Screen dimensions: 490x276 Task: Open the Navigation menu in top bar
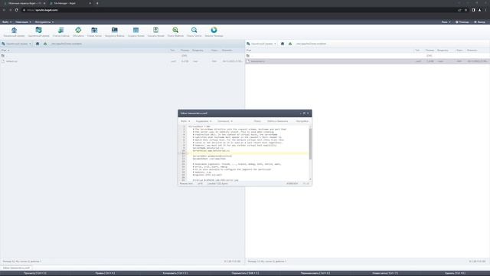(23, 22)
